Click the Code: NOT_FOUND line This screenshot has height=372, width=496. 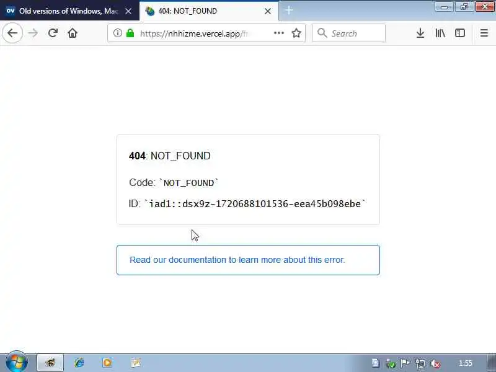174,182
